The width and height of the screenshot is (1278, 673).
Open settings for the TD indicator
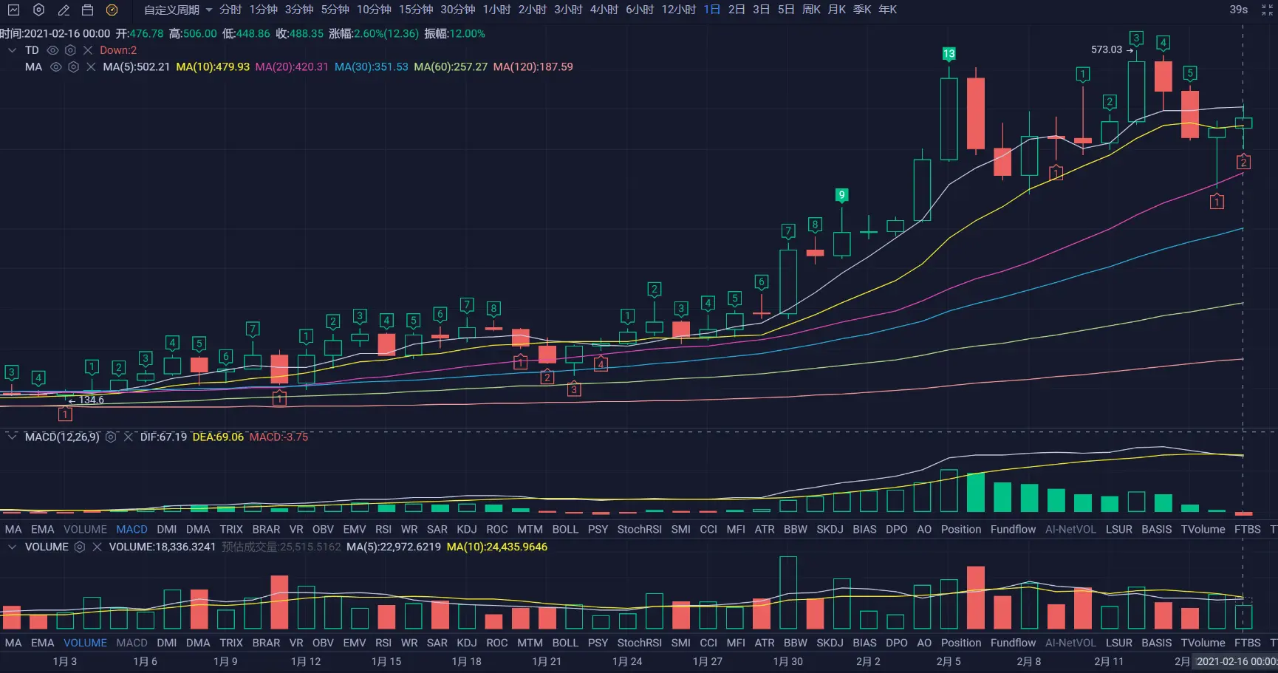(70, 50)
